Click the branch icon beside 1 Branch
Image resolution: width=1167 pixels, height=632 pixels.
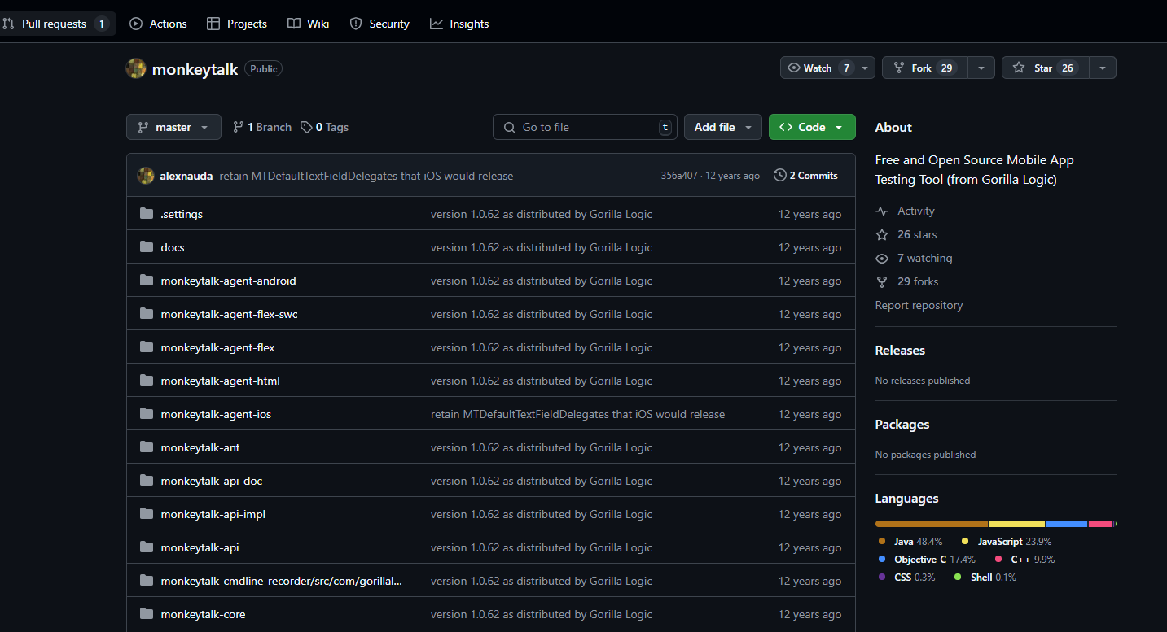[239, 127]
